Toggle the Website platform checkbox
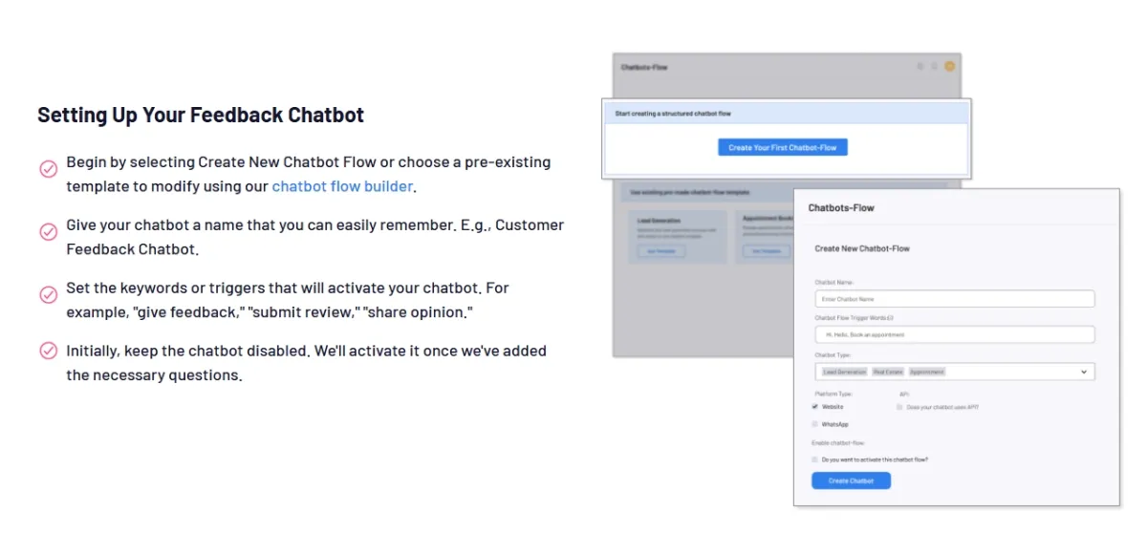The image size is (1147, 534). coord(815,406)
